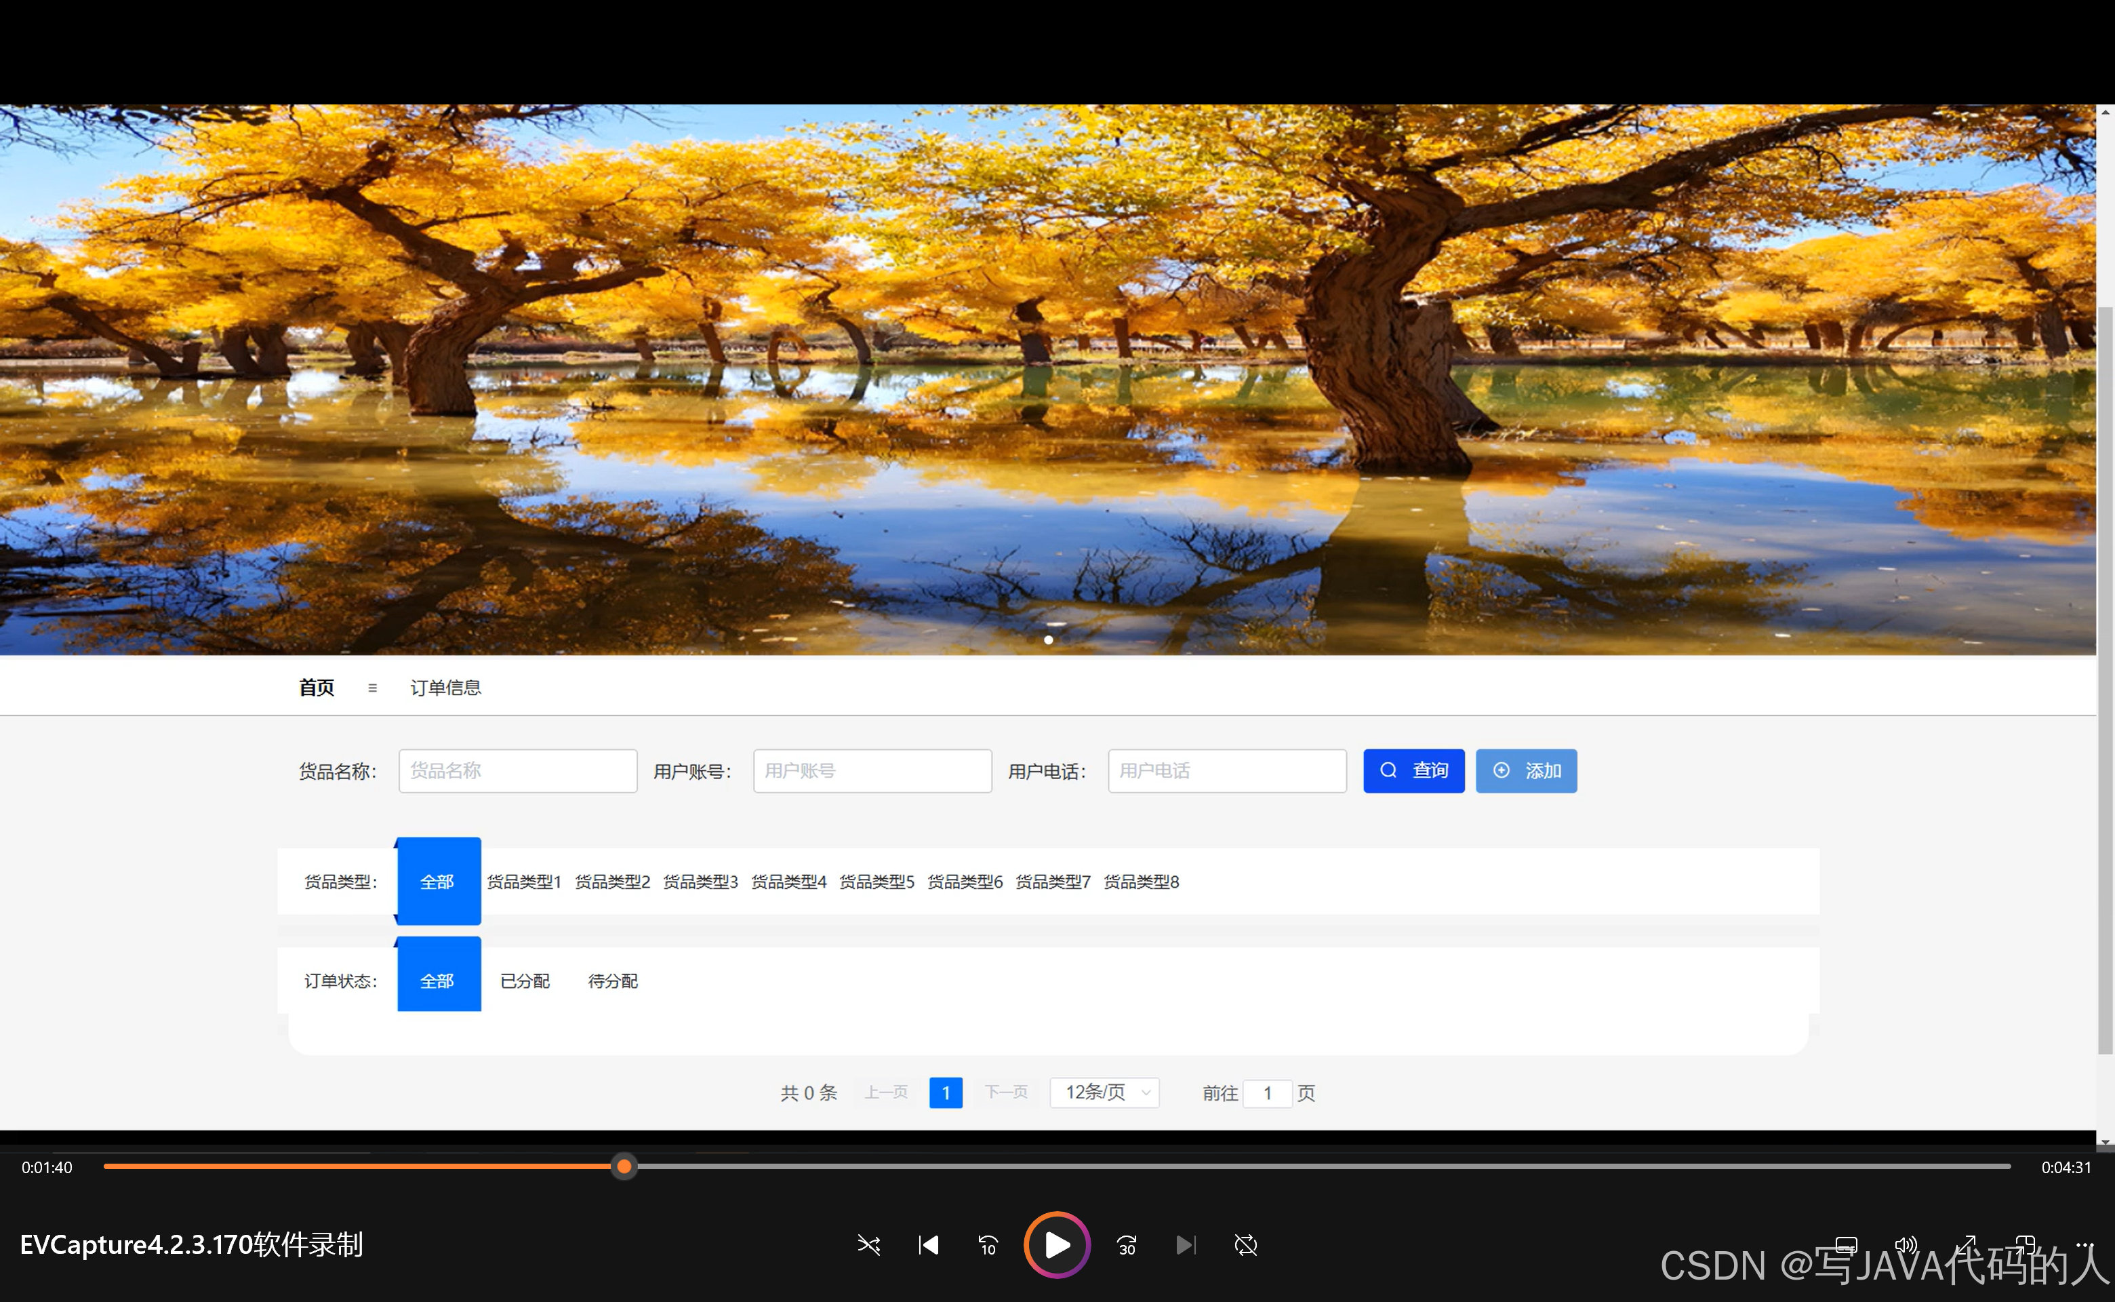Click the 添加 add button
2115x1302 pixels.
pos(1526,771)
